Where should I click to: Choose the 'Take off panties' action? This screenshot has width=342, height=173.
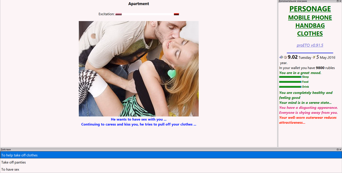[x=171, y=162]
